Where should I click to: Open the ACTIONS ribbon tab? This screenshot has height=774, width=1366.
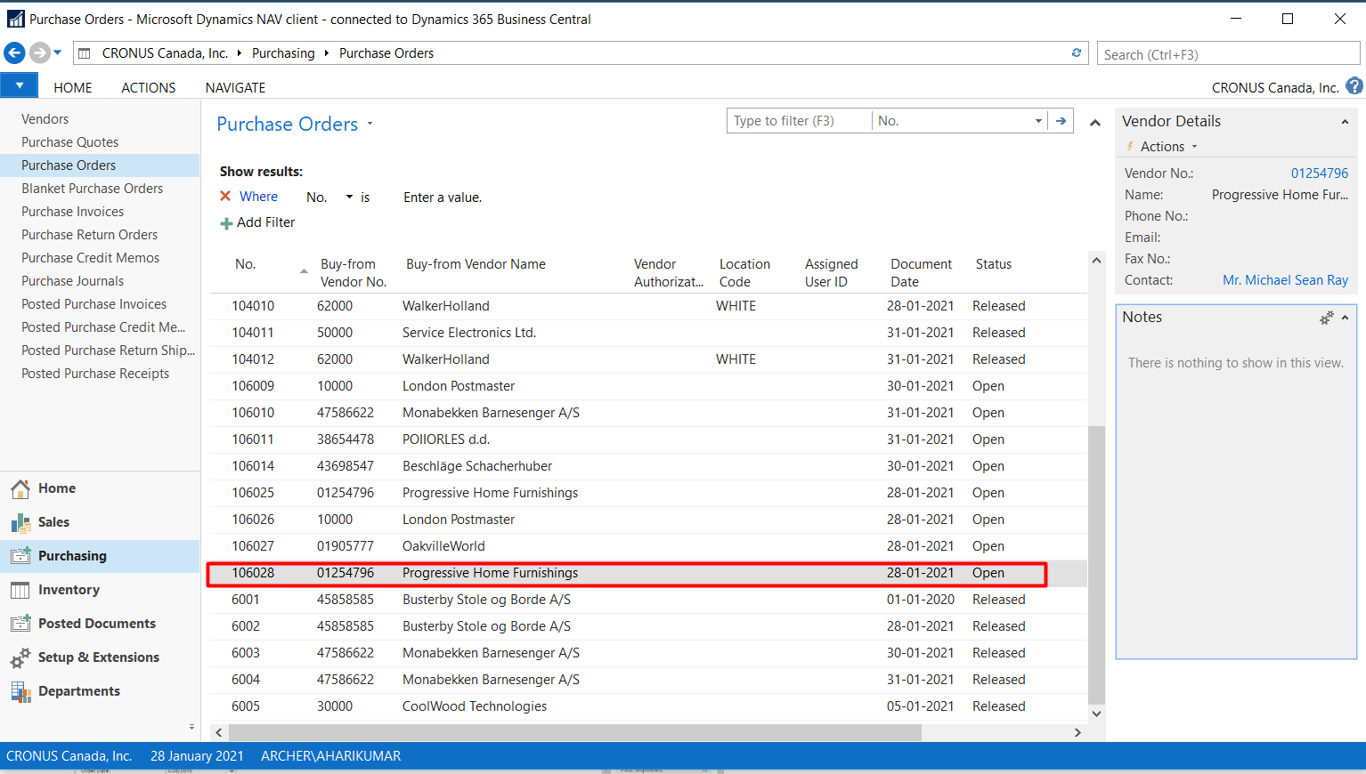point(149,88)
